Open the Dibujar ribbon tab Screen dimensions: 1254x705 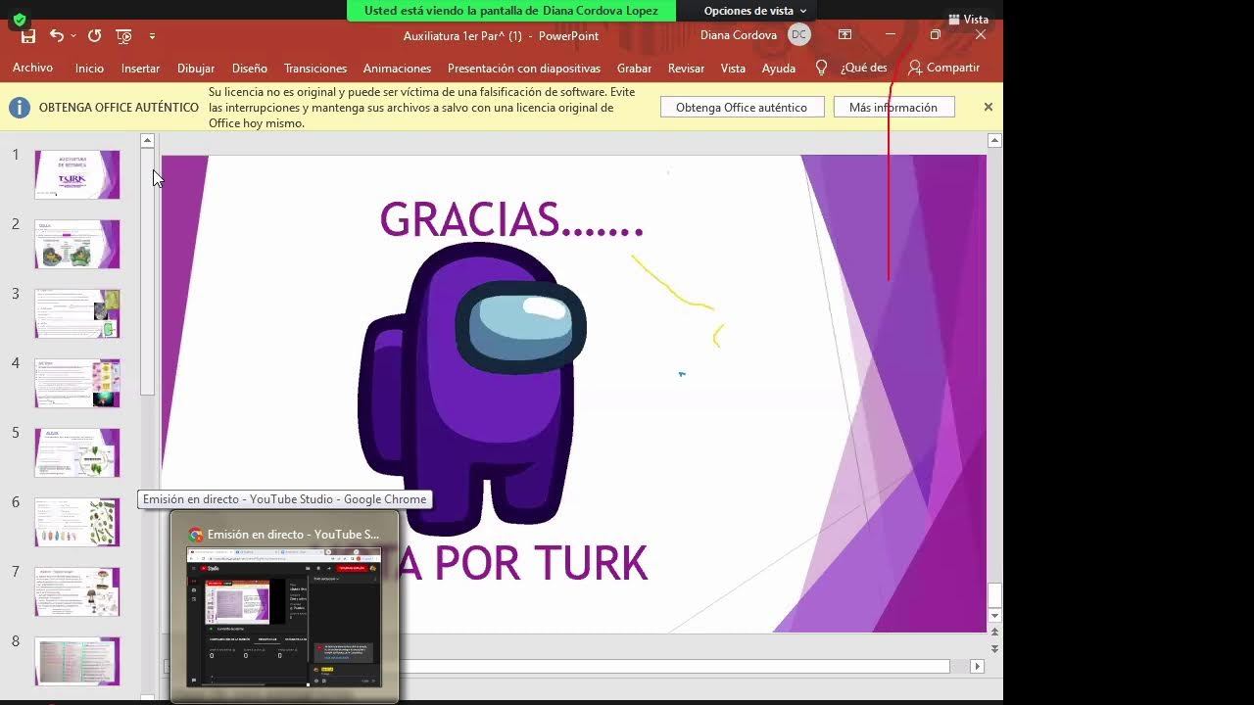click(x=196, y=69)
